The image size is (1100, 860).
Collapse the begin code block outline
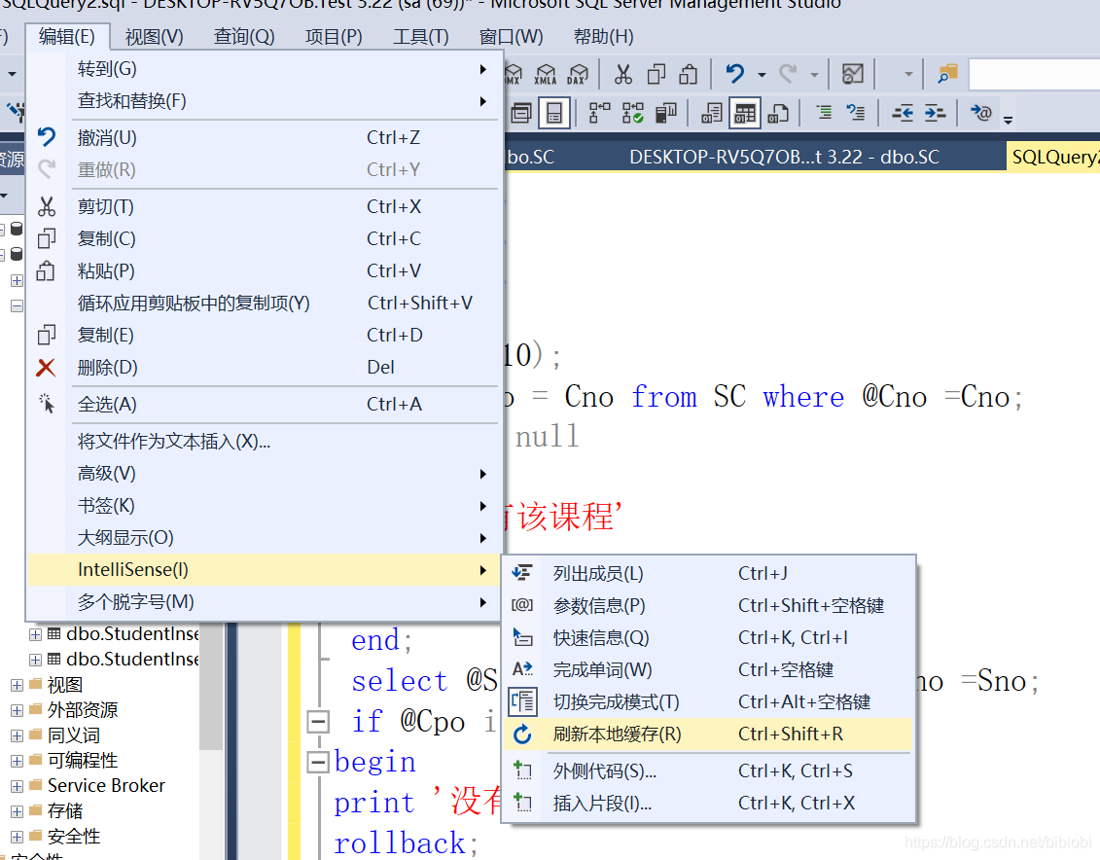click(x=318, y=762)
